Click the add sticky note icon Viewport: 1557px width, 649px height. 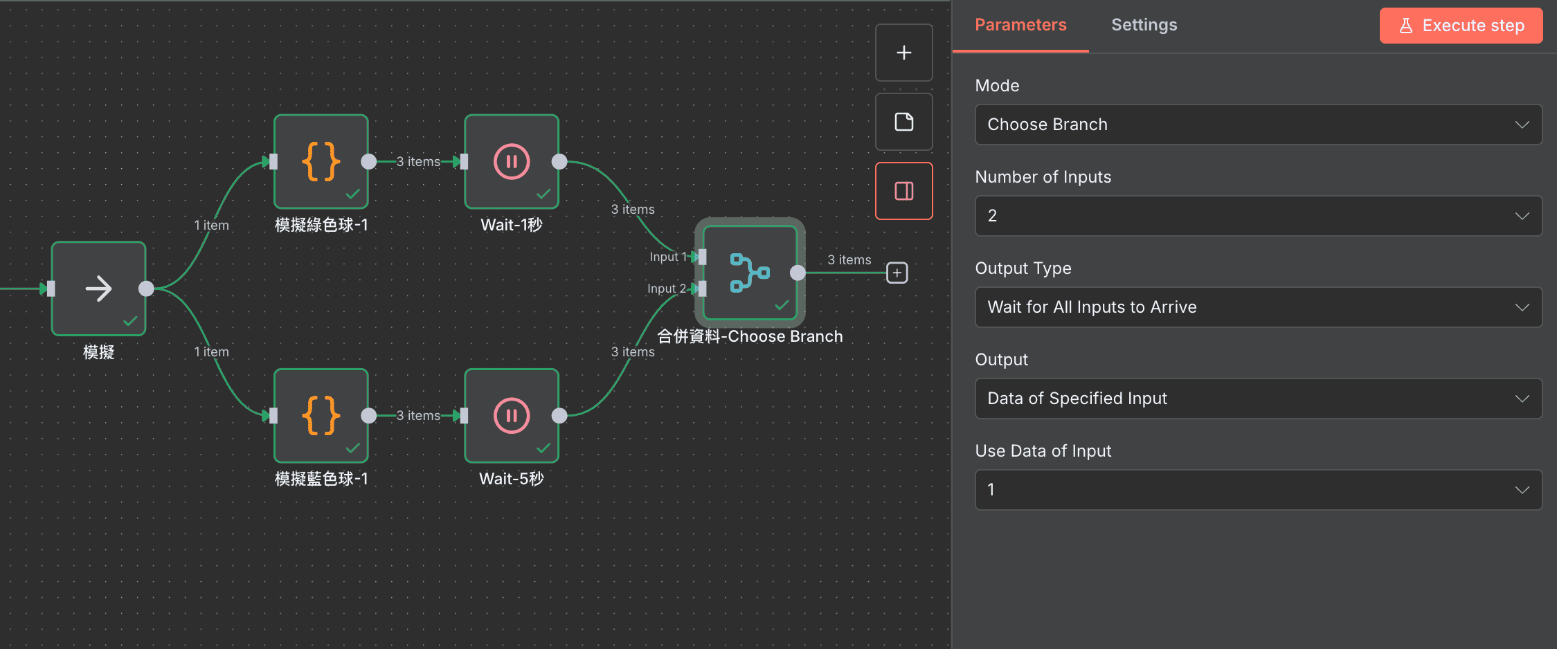903,121
